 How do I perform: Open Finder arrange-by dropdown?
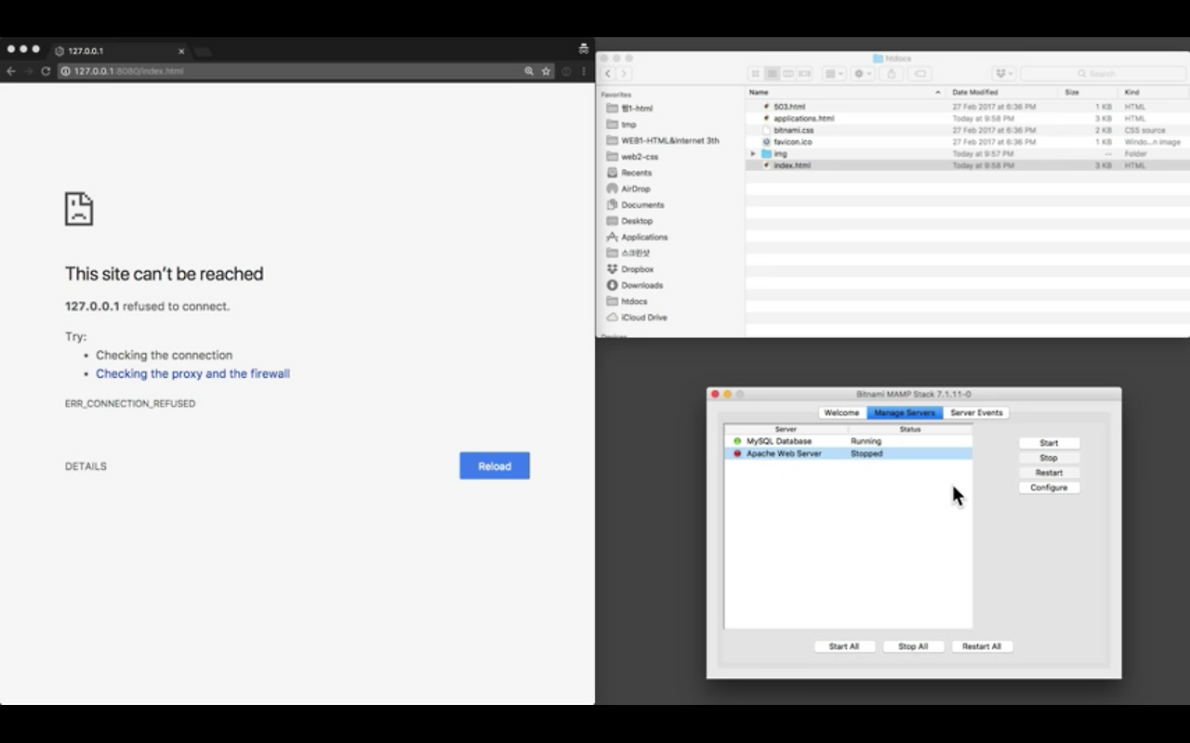(834, 73)
